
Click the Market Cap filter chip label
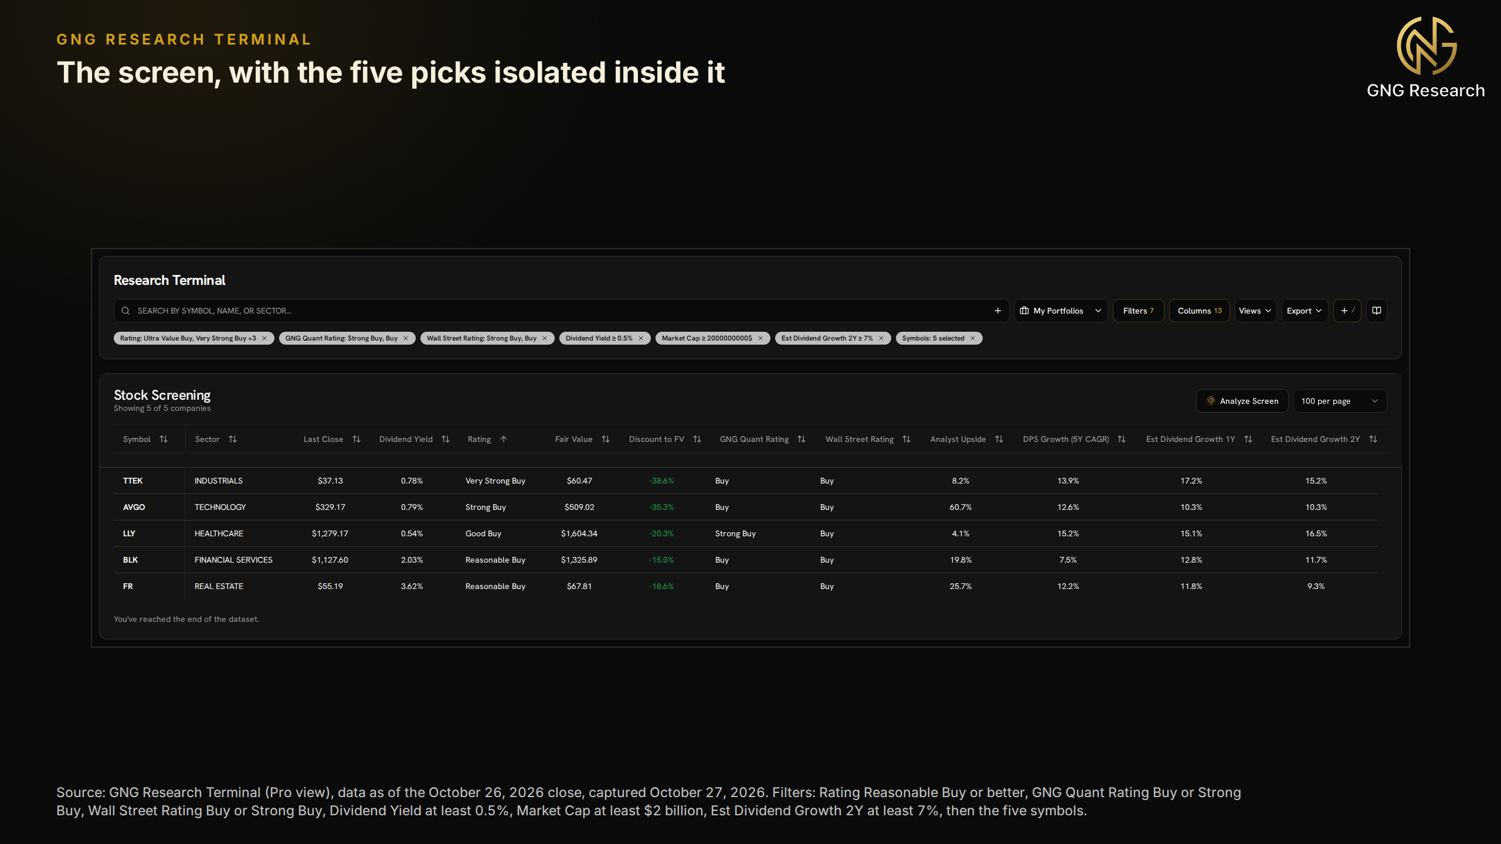(x=707, y=338)
